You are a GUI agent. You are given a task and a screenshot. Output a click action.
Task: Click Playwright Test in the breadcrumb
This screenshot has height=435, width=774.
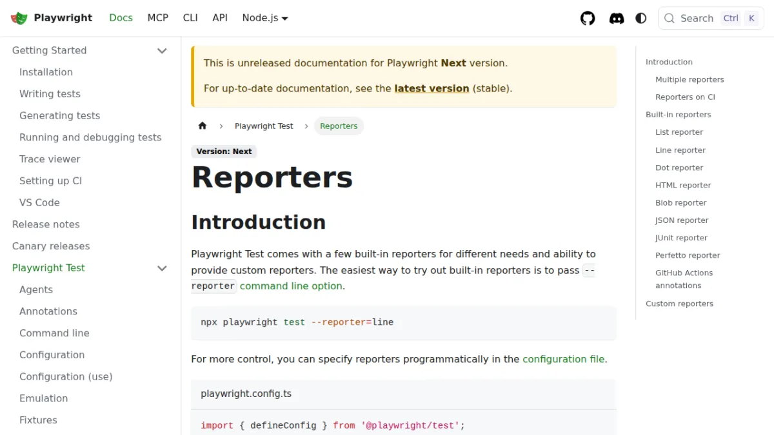coord(264,126)
